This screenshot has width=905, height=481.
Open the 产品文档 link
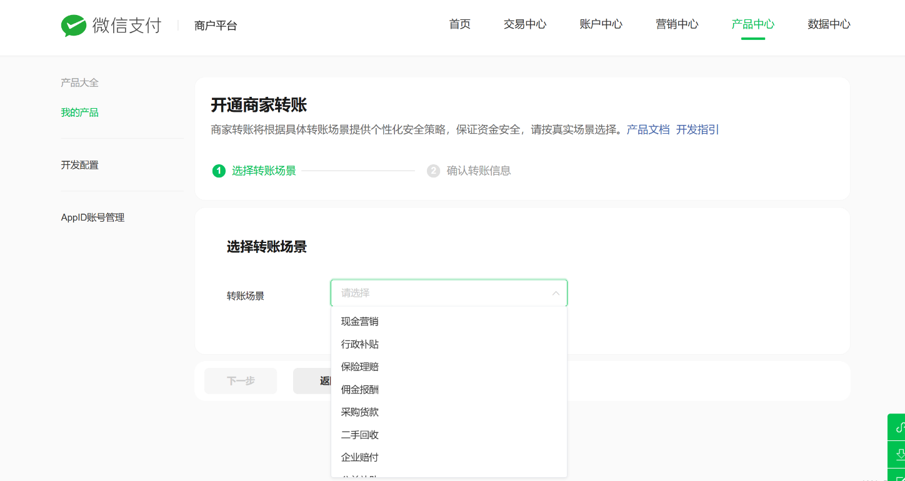point(648,130)
